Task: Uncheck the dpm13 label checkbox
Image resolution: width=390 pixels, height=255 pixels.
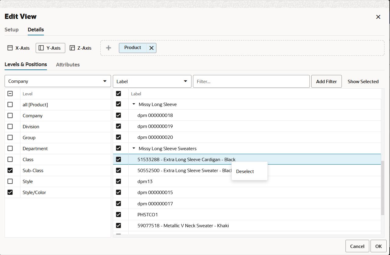Action: pos(119,181)
